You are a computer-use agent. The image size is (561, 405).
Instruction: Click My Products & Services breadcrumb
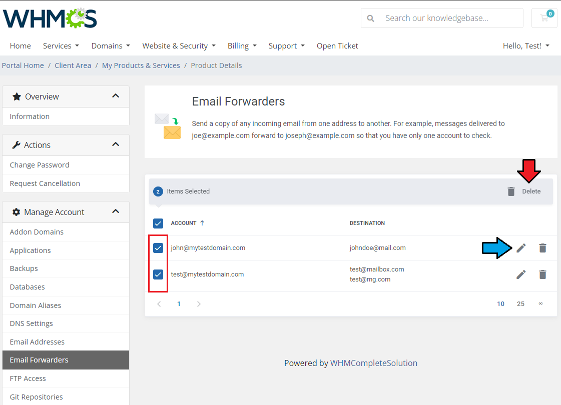141,65
